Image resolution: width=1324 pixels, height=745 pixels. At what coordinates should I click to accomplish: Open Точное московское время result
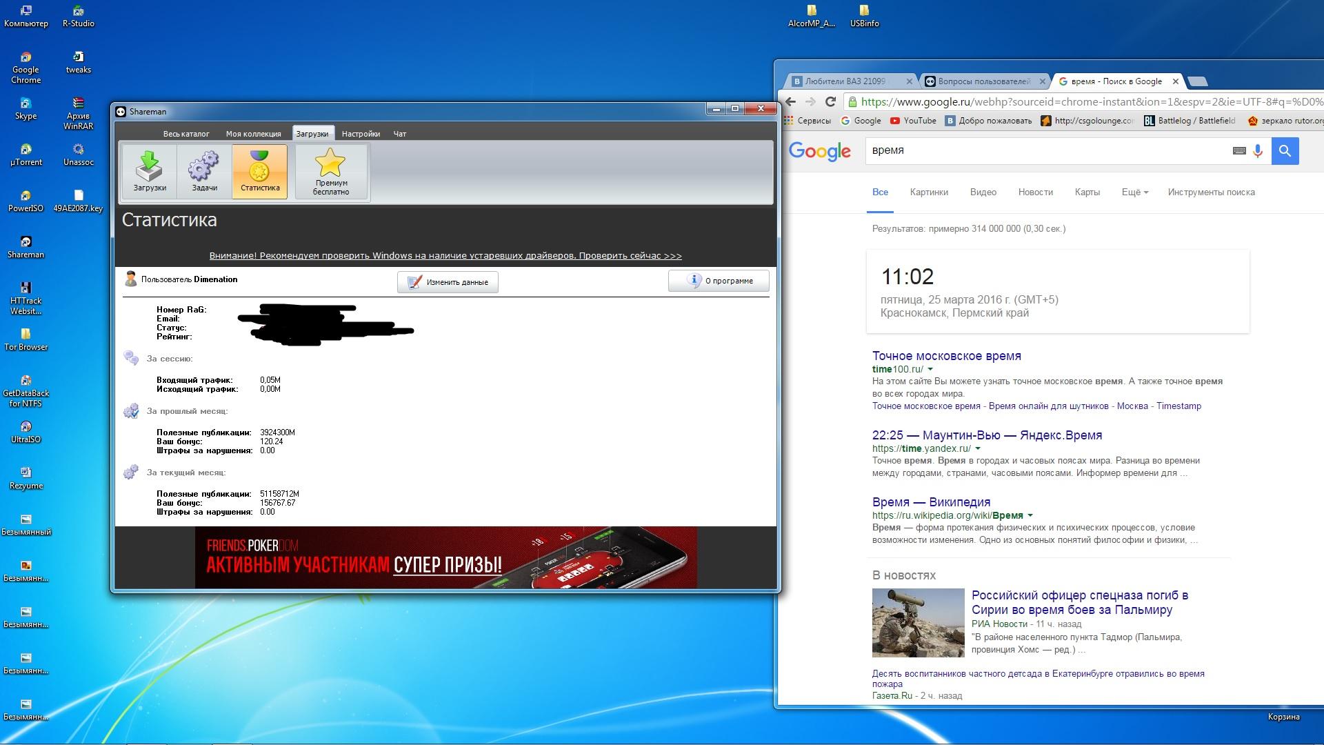click(x=947, y=356)
